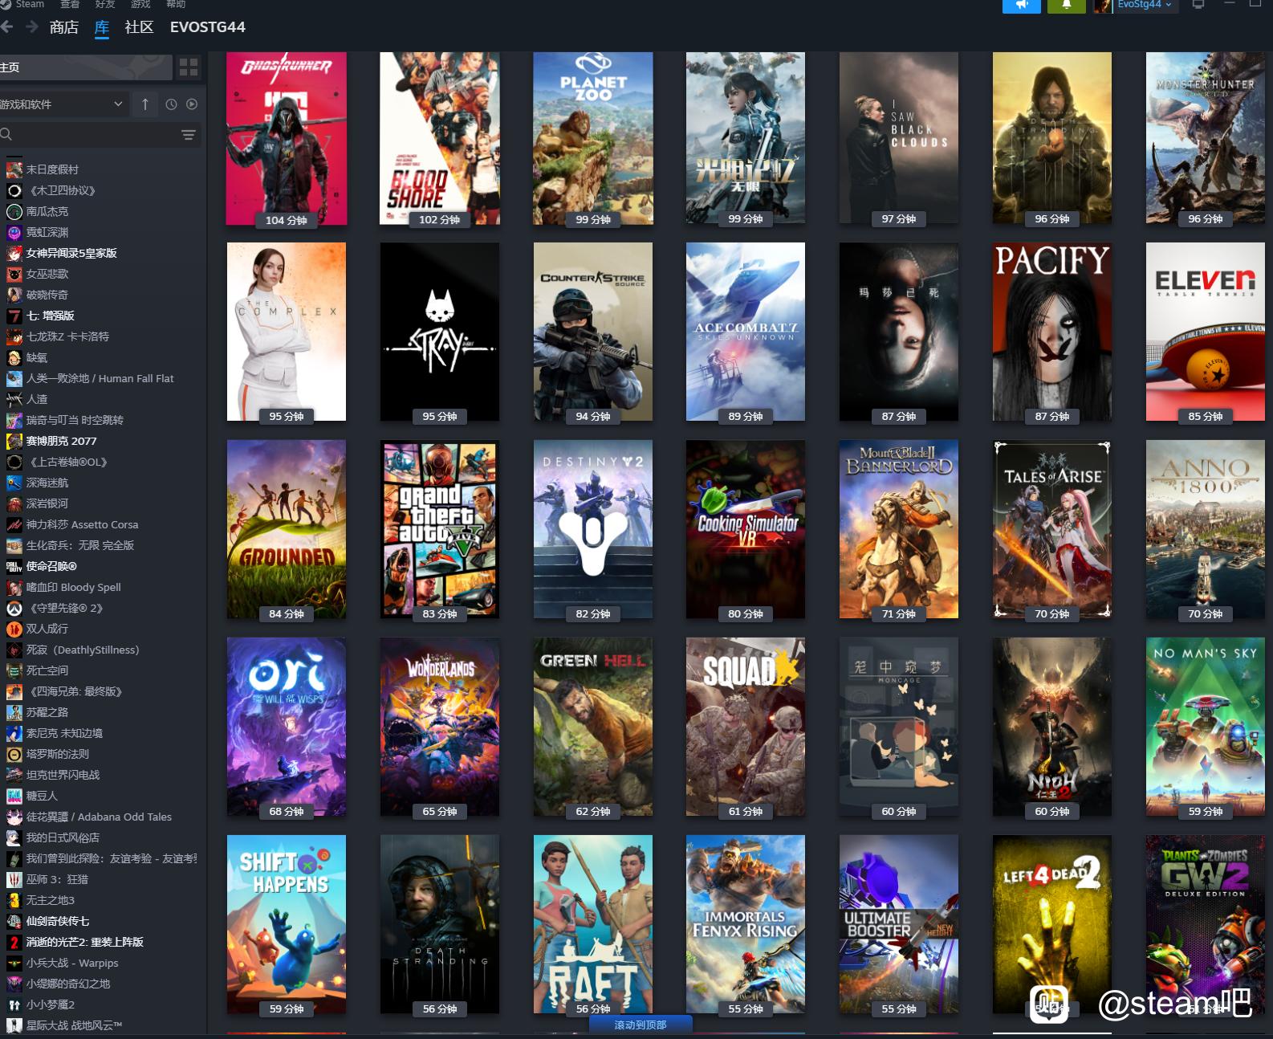
Task: Open the 查看 menu
Action: [71, 4]
